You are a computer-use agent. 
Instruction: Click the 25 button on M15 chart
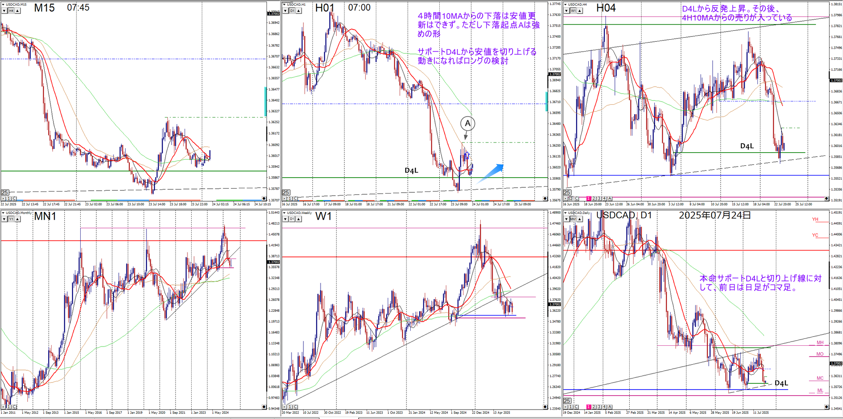(5, 192)
